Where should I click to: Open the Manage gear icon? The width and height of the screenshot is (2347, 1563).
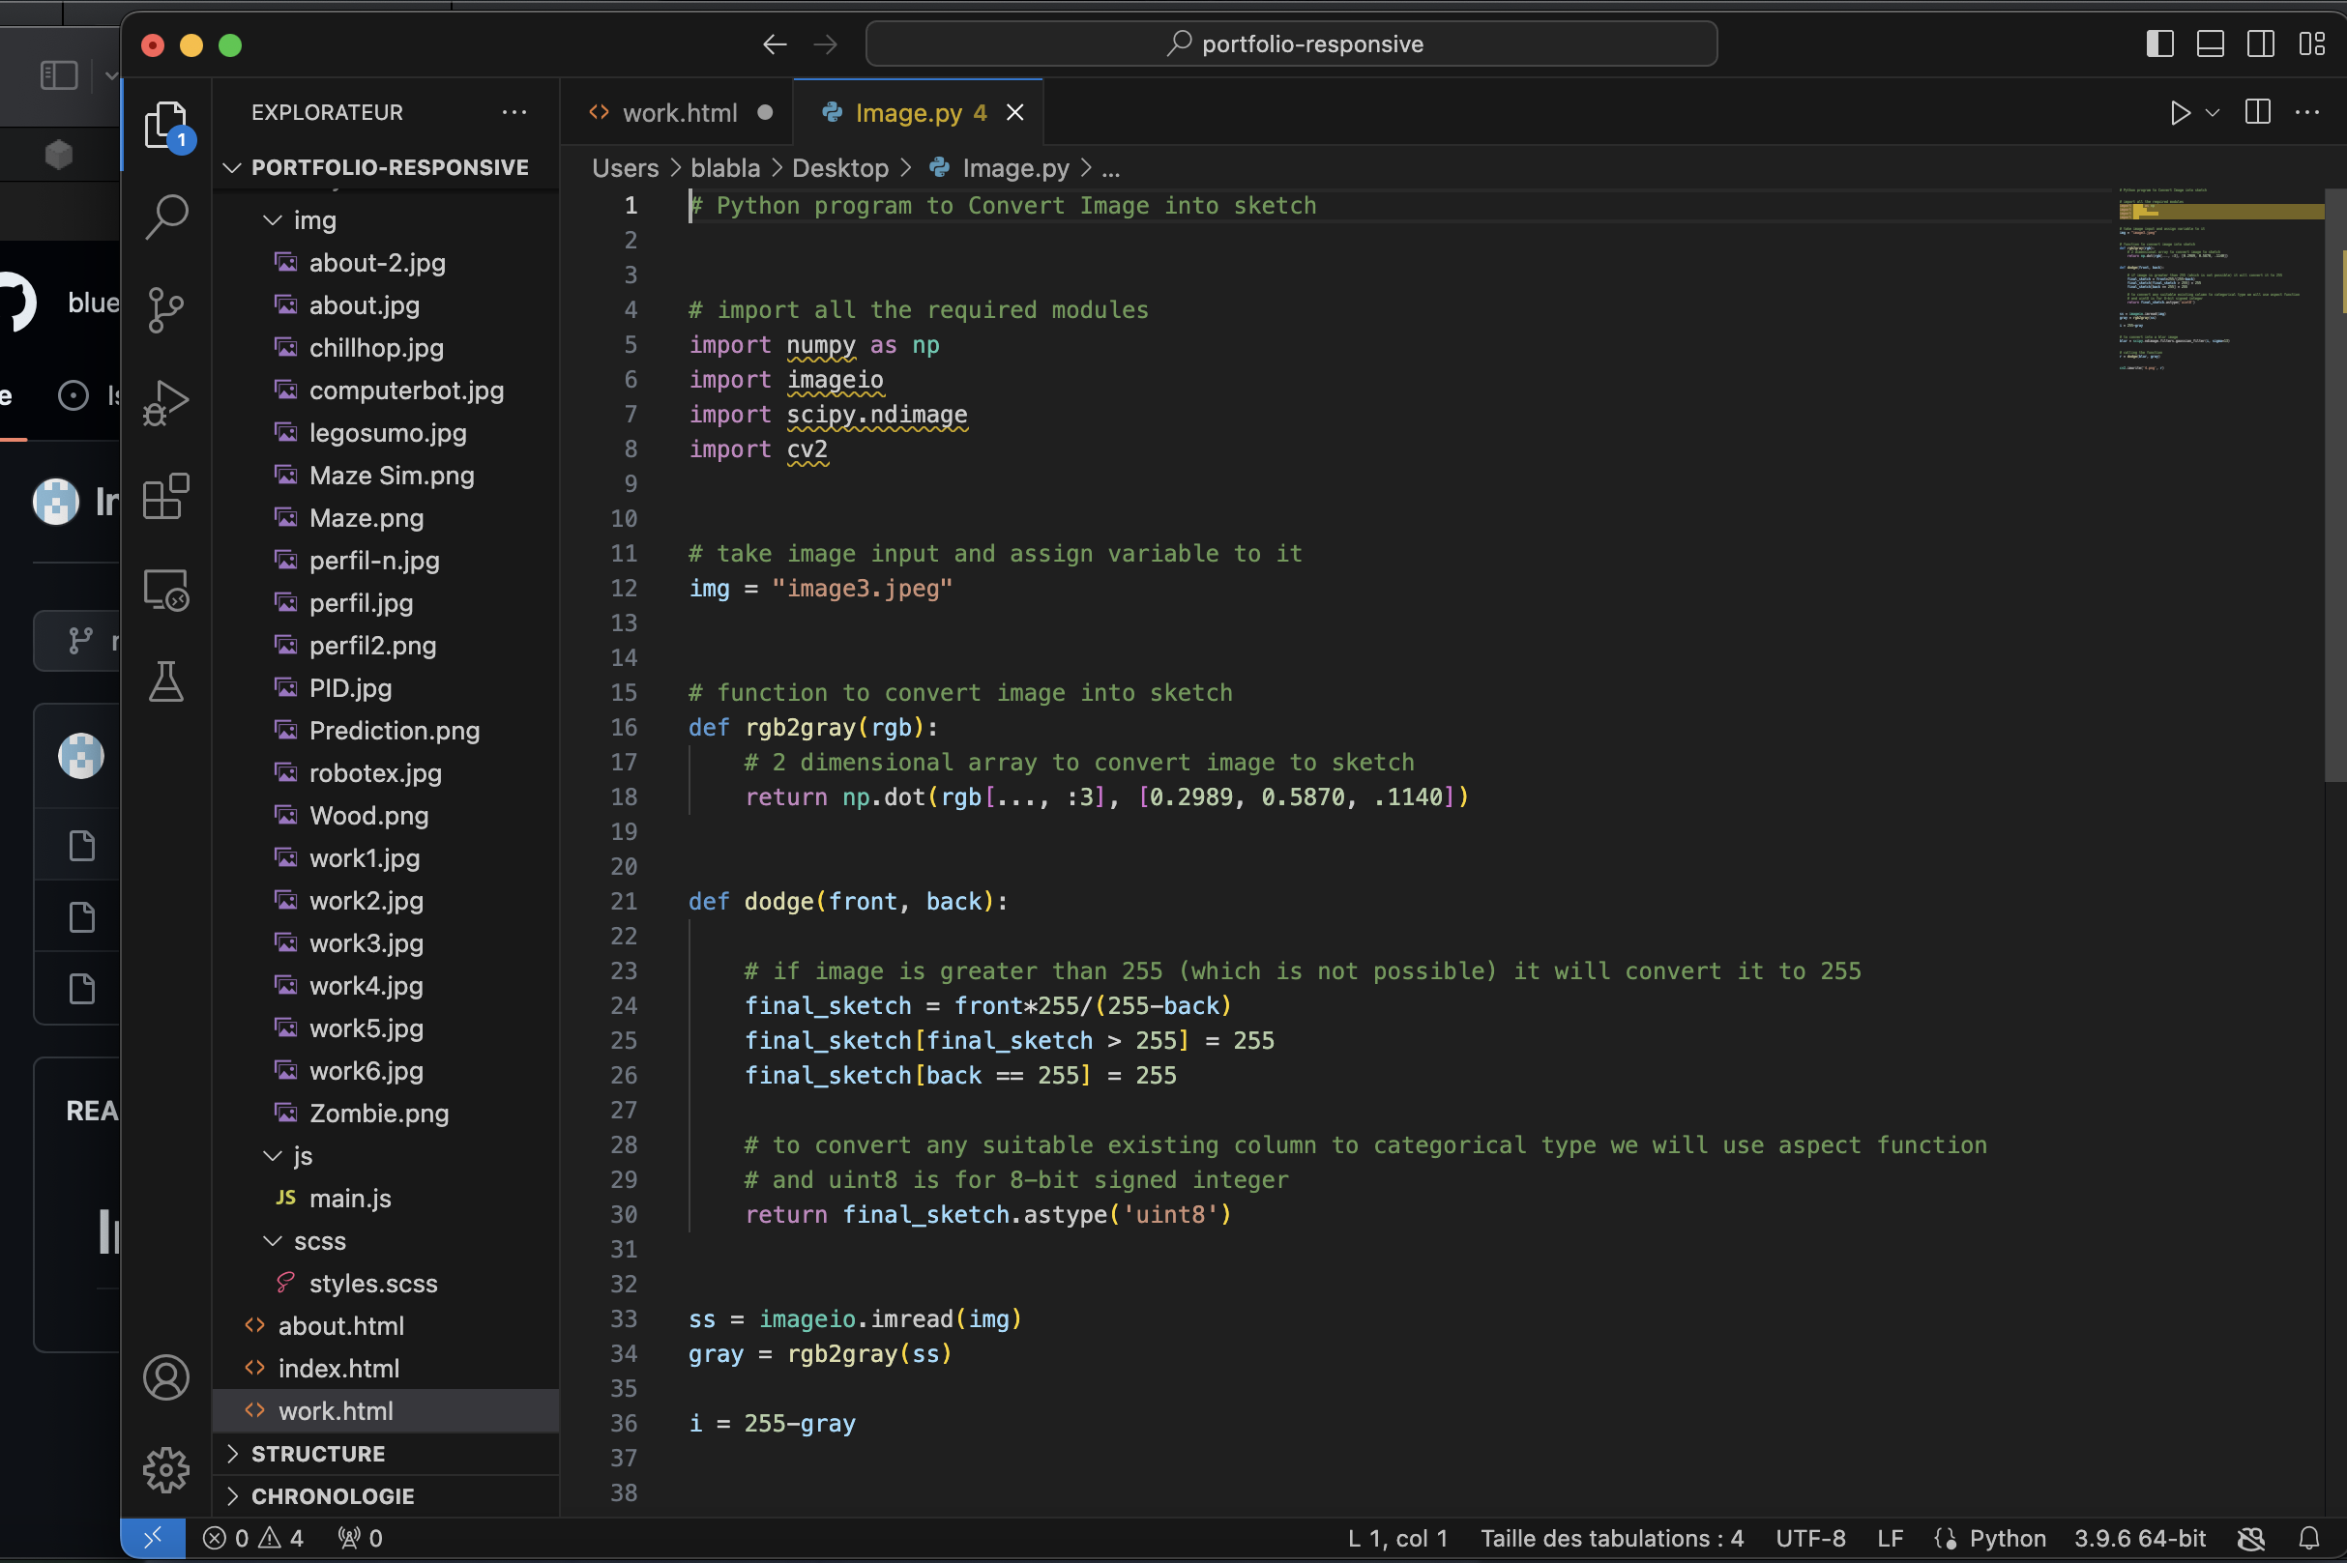pyautogui.click(x=165, y=1470)
